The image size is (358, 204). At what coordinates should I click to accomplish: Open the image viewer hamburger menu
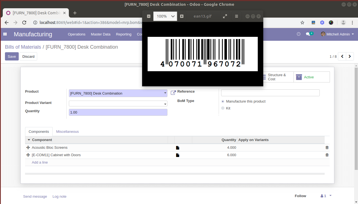tap(236, 16)
